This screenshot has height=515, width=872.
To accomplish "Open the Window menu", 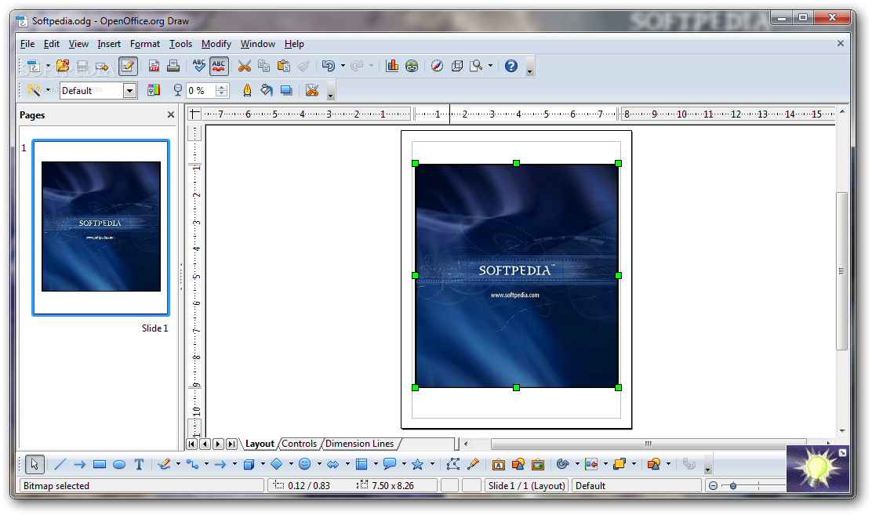I will (x=257, y=44).
